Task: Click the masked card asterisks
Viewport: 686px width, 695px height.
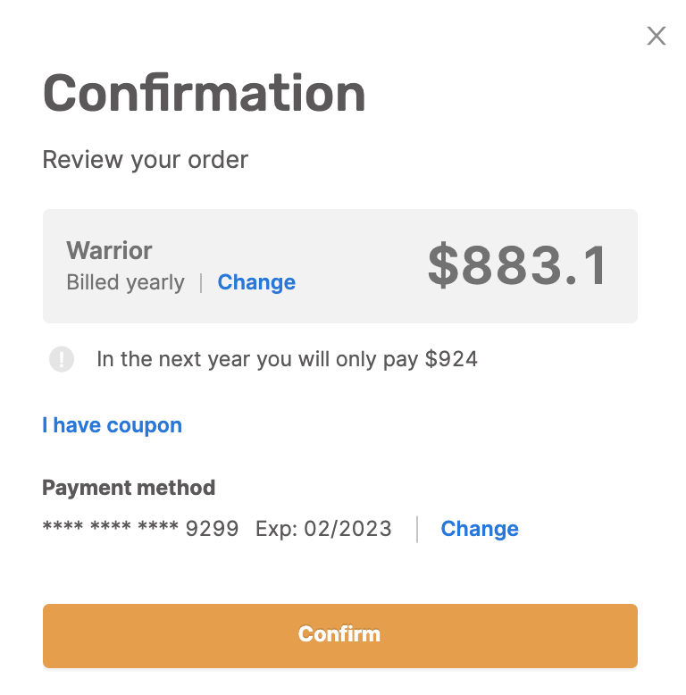Action: 111,526
